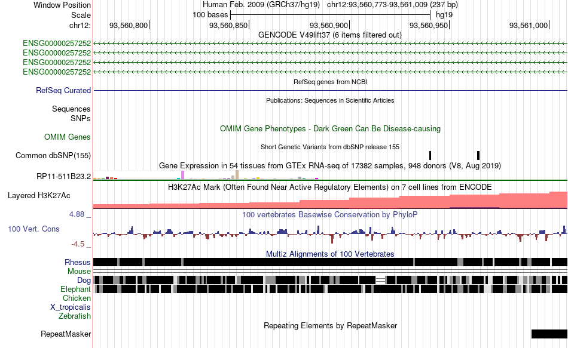Click the hg19 label beside the scale bar
Viewport: 568px width, 348px height.
444,15
